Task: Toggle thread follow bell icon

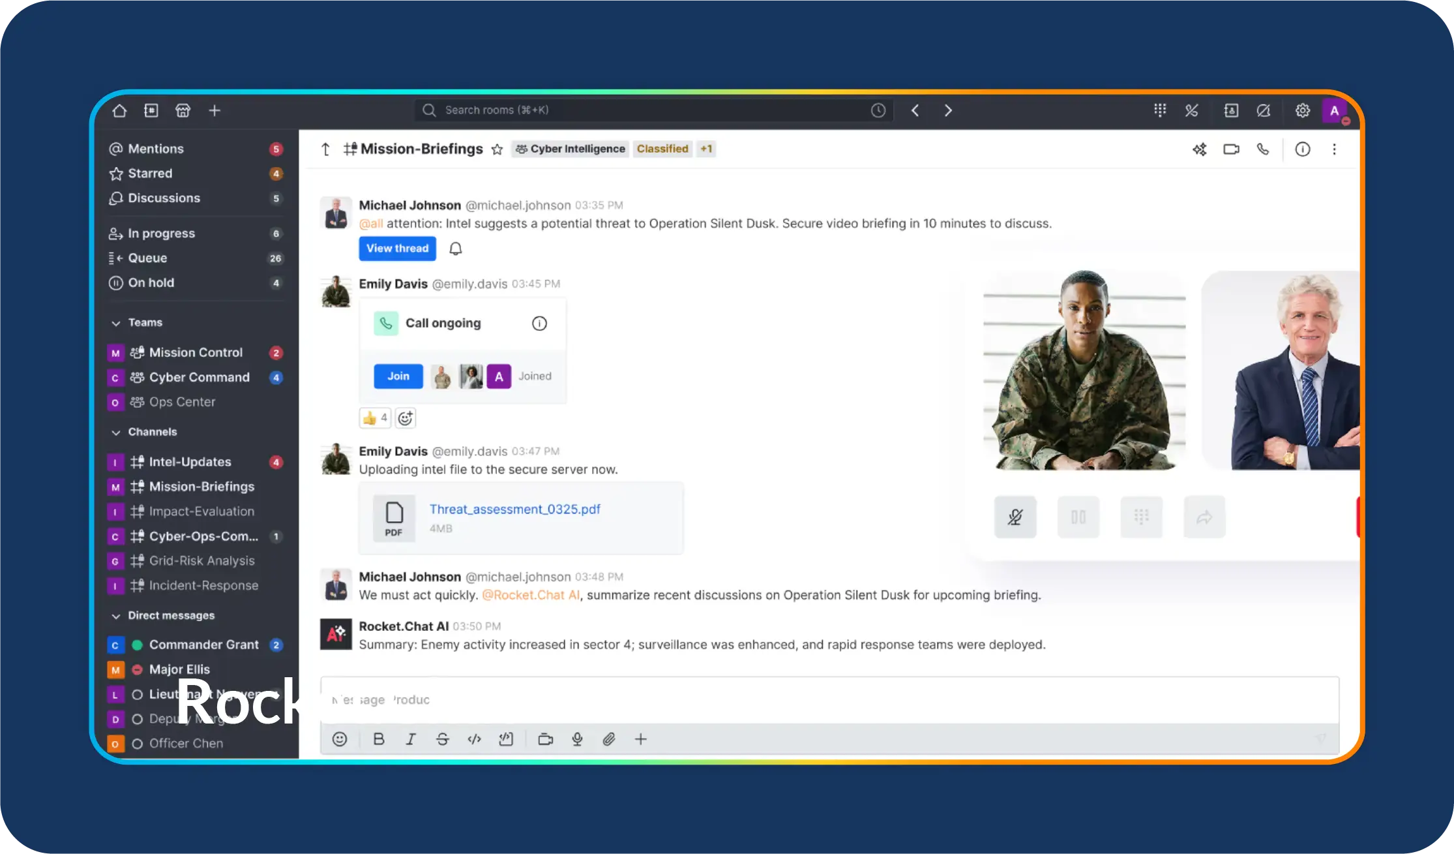Action: [456, 249]
